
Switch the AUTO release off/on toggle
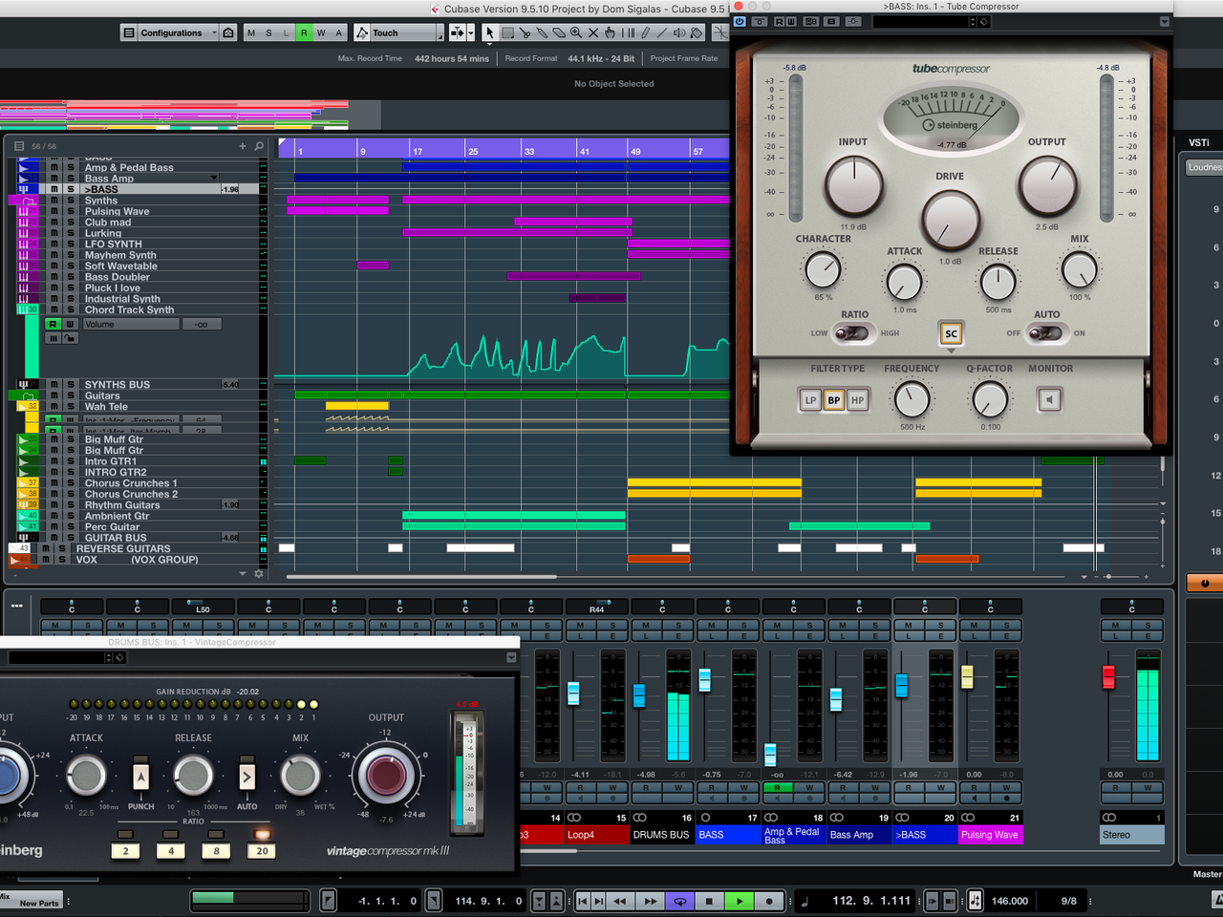(x=1046, y=333)
